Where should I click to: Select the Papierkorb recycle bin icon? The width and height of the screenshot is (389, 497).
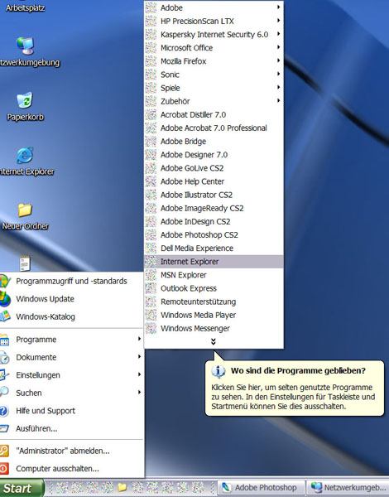25,100
